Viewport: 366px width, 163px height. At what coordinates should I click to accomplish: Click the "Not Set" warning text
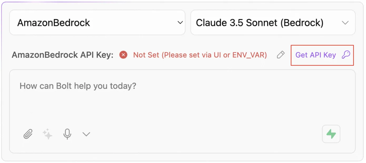[146, 55]
